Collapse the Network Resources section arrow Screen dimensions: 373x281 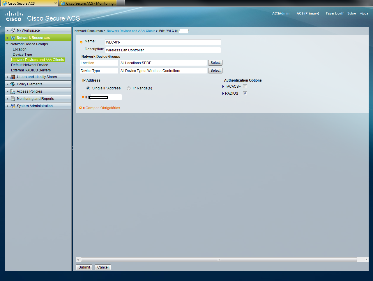8,38
